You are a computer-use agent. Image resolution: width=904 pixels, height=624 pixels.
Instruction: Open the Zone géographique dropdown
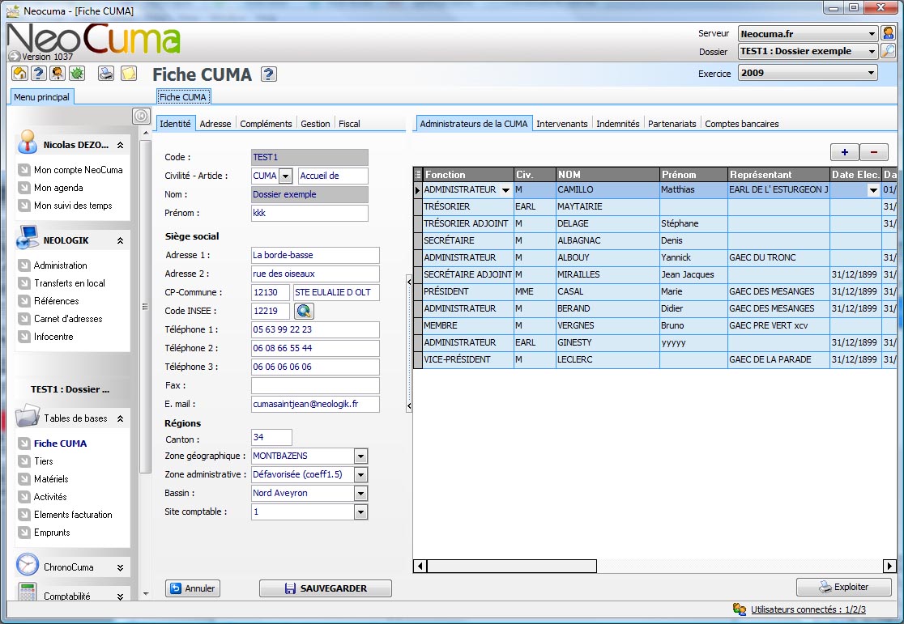[x=361, y=456]
